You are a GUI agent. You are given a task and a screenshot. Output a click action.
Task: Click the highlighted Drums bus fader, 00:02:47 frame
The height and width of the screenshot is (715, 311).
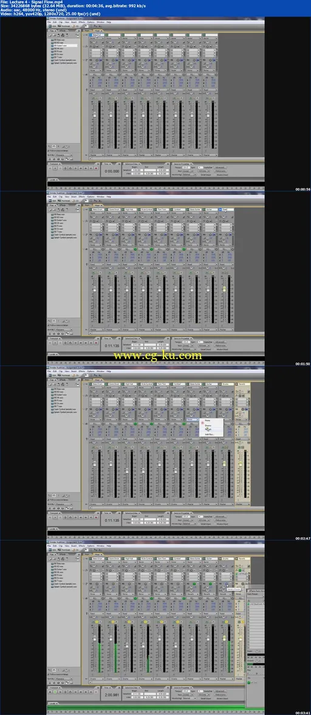224,464
